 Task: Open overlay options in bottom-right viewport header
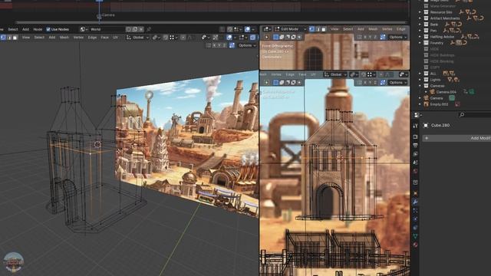tap(403, 74)
